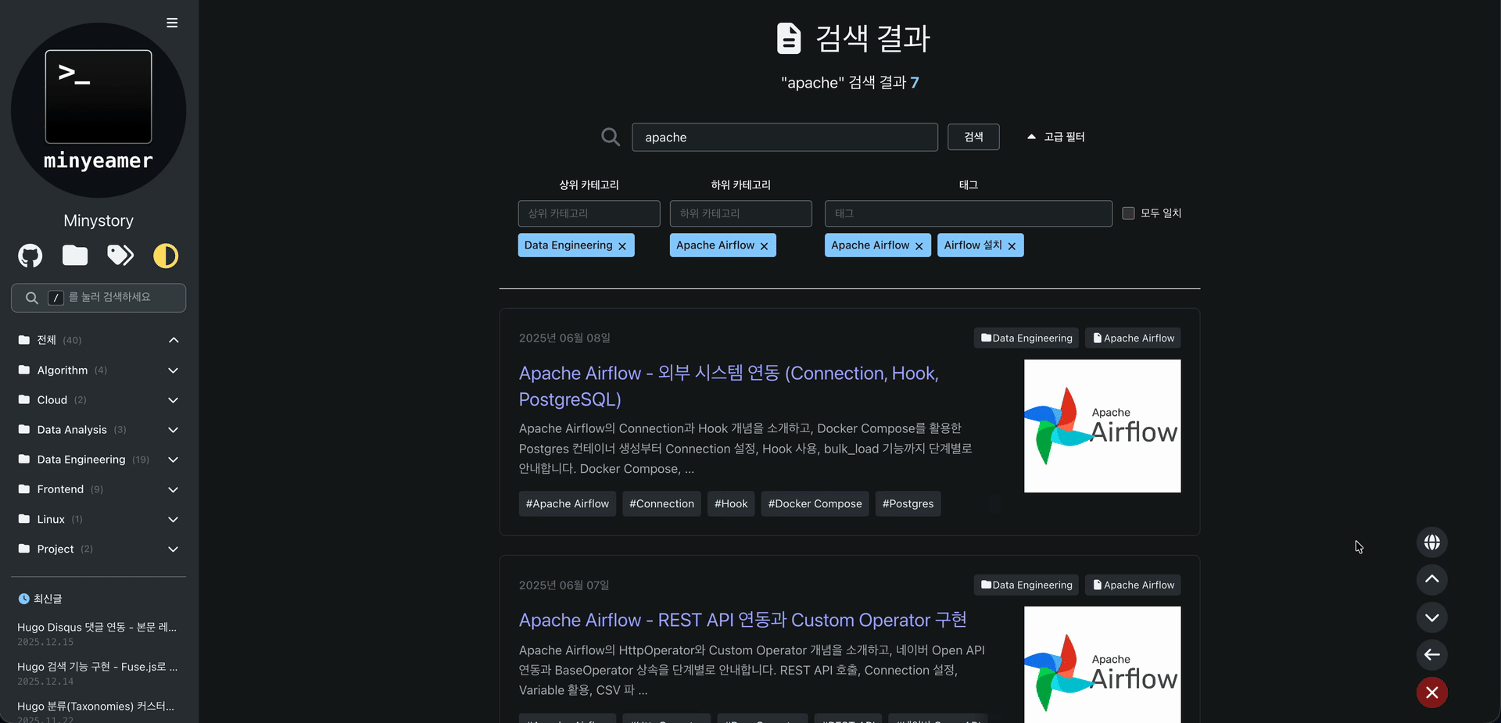The image size is (1501, 723).
Task: Open recent post Hugo Disqus 댓글 연동
Action: pos(97,628)
